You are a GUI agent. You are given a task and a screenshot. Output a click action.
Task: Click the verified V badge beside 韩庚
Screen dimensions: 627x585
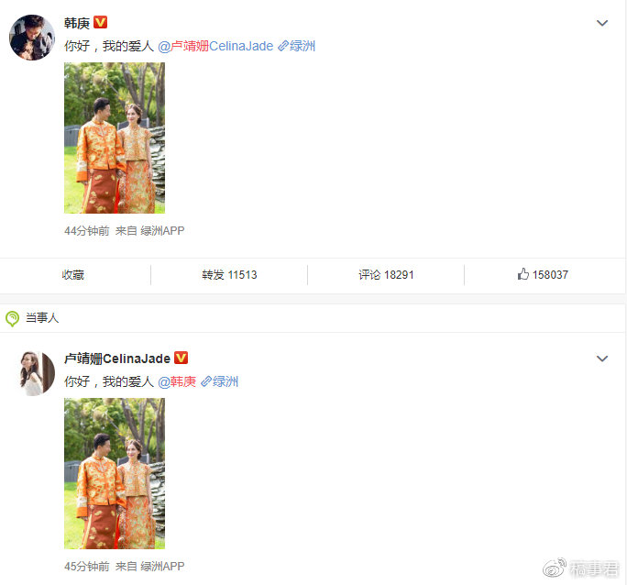tap(100, 22)
